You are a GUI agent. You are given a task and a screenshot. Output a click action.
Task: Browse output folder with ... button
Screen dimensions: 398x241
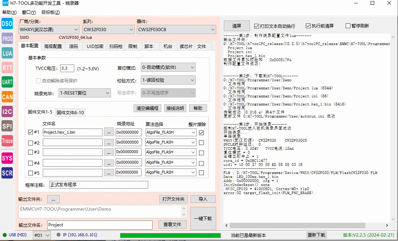(x=53, y=200)
